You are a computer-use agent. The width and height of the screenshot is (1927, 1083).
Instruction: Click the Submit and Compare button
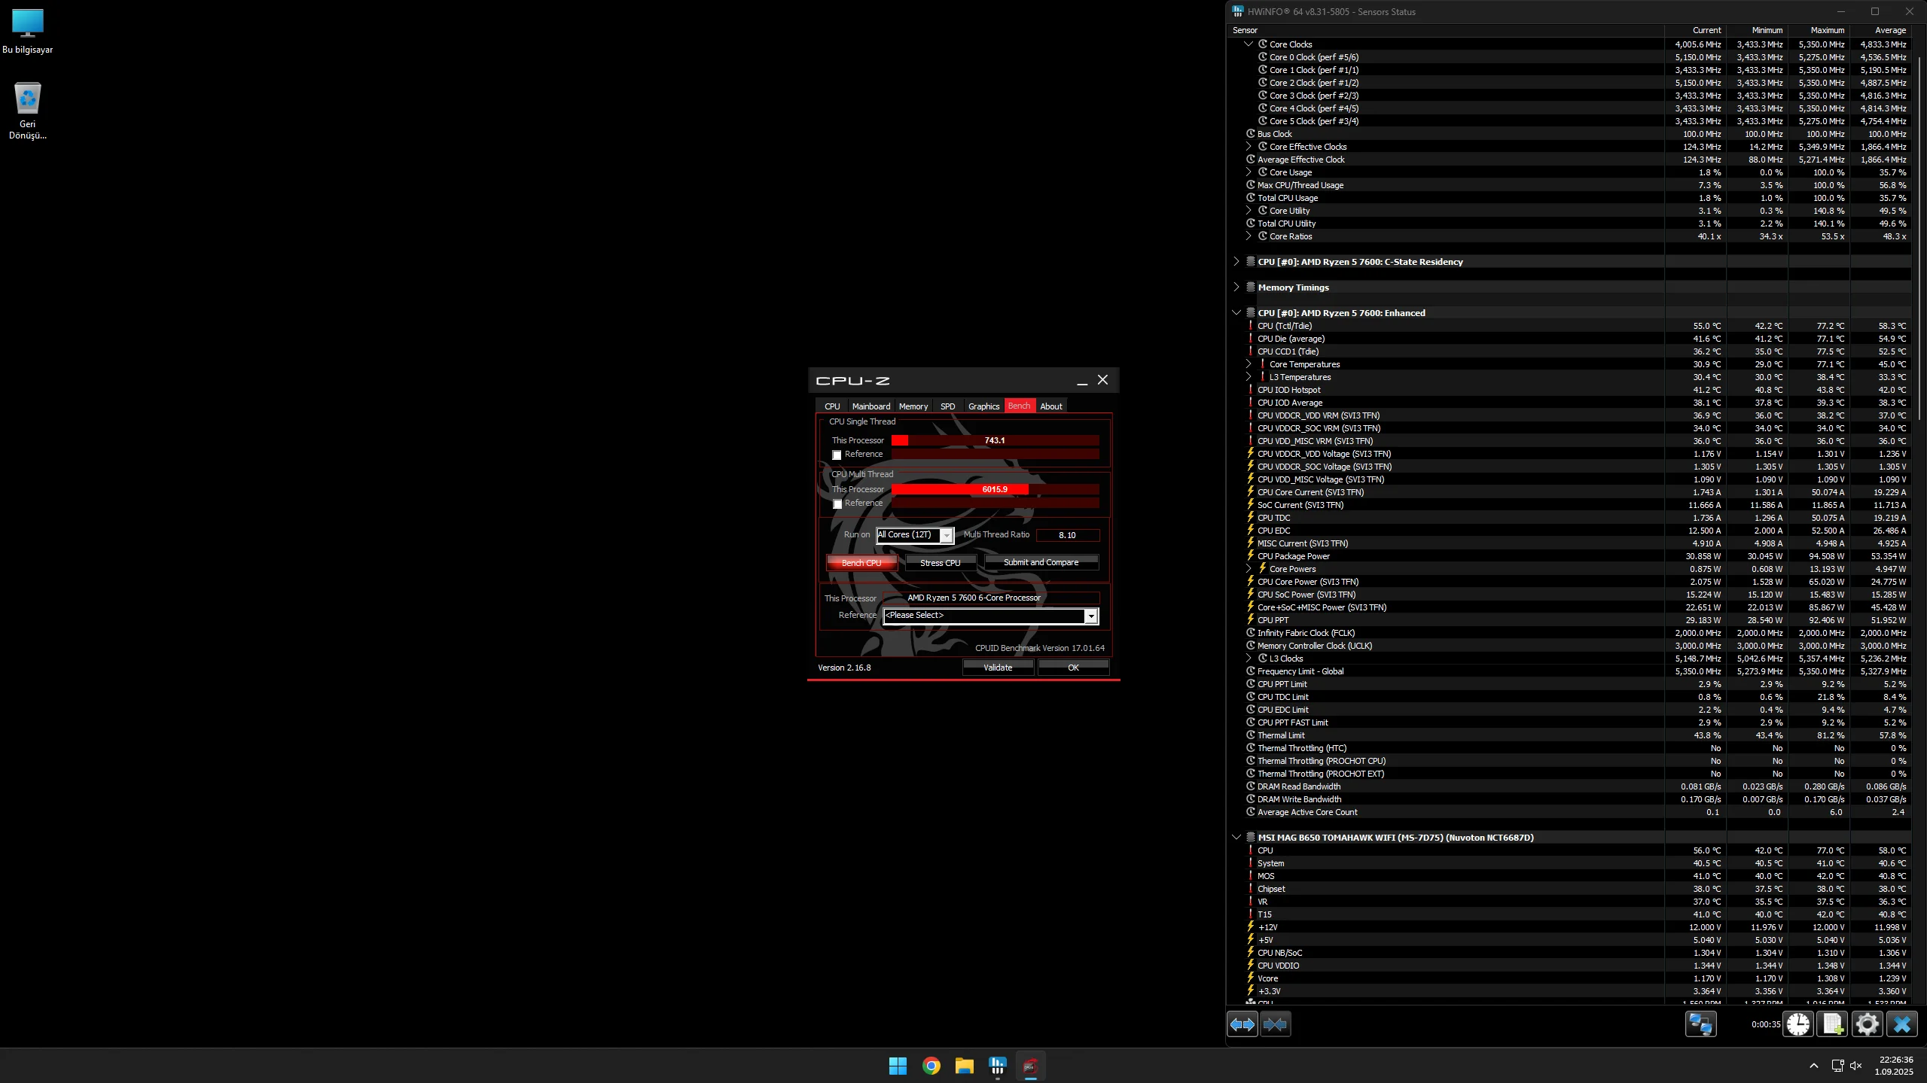point(1041,563)
